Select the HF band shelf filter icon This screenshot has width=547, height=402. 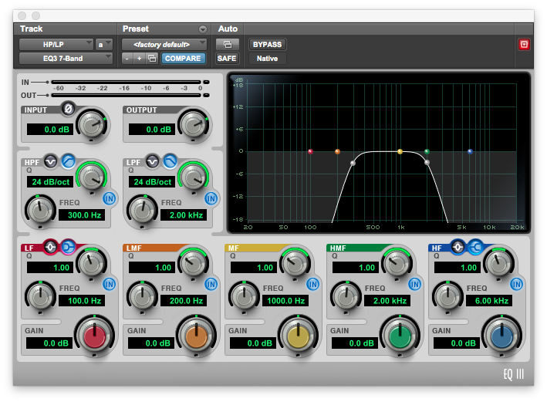tap(474, 248)
